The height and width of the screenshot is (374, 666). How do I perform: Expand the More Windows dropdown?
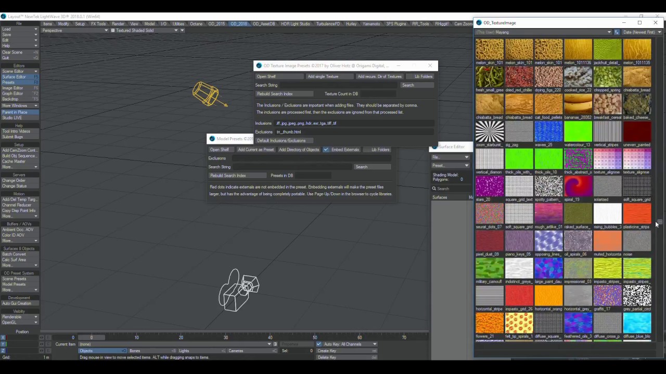pos(19,105)
